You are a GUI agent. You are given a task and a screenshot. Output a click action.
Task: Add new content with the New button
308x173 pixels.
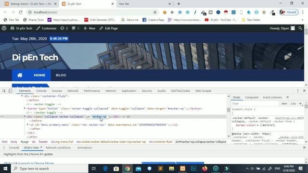click(x=90, y=28)
